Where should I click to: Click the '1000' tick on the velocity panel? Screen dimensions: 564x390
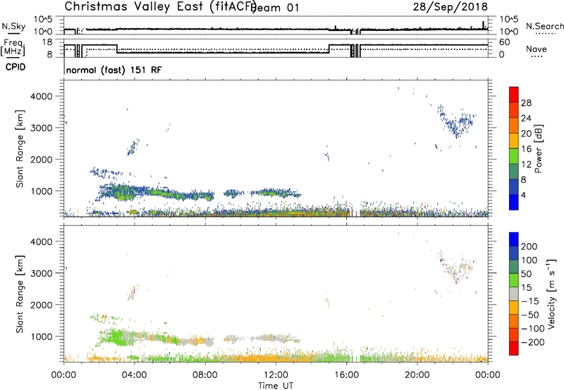(x=42, y=336)
